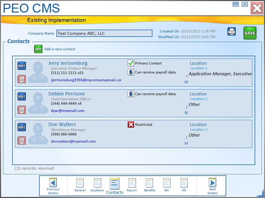Click Jerry Jerrisonburg's avatar picture
265x198 pixels.
click(38, 72)
